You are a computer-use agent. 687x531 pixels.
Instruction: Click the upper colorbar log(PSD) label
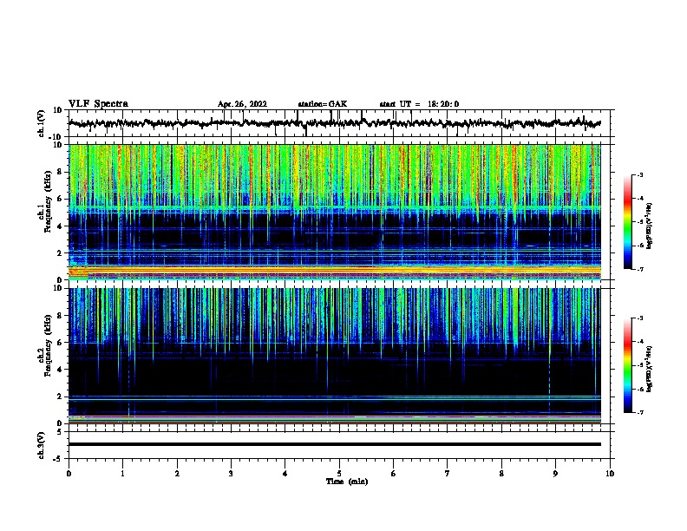[x=650, y=226]
